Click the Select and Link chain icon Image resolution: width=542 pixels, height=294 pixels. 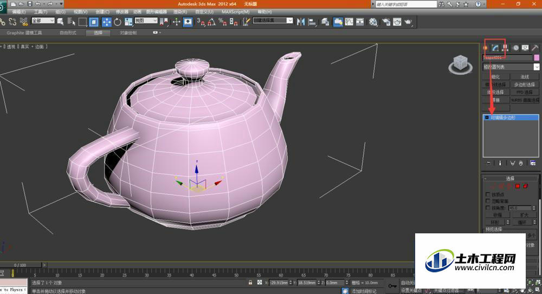pos(2,22)
